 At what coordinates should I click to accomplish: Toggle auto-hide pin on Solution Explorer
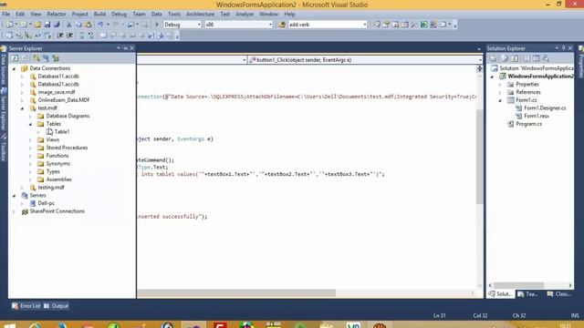[564, 48]
